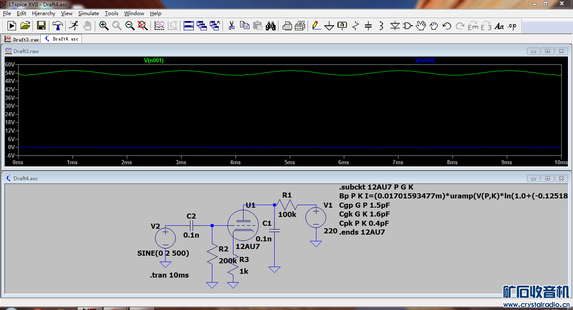Click the V(n004) trace label
Image resolution: width=573 pixels, height=310 pixels.
point(425,61)
